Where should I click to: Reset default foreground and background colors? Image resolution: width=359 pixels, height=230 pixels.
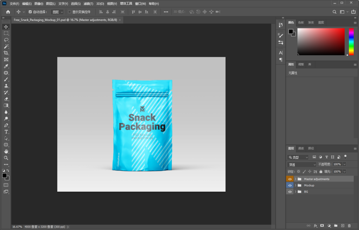tap(4, 170)
